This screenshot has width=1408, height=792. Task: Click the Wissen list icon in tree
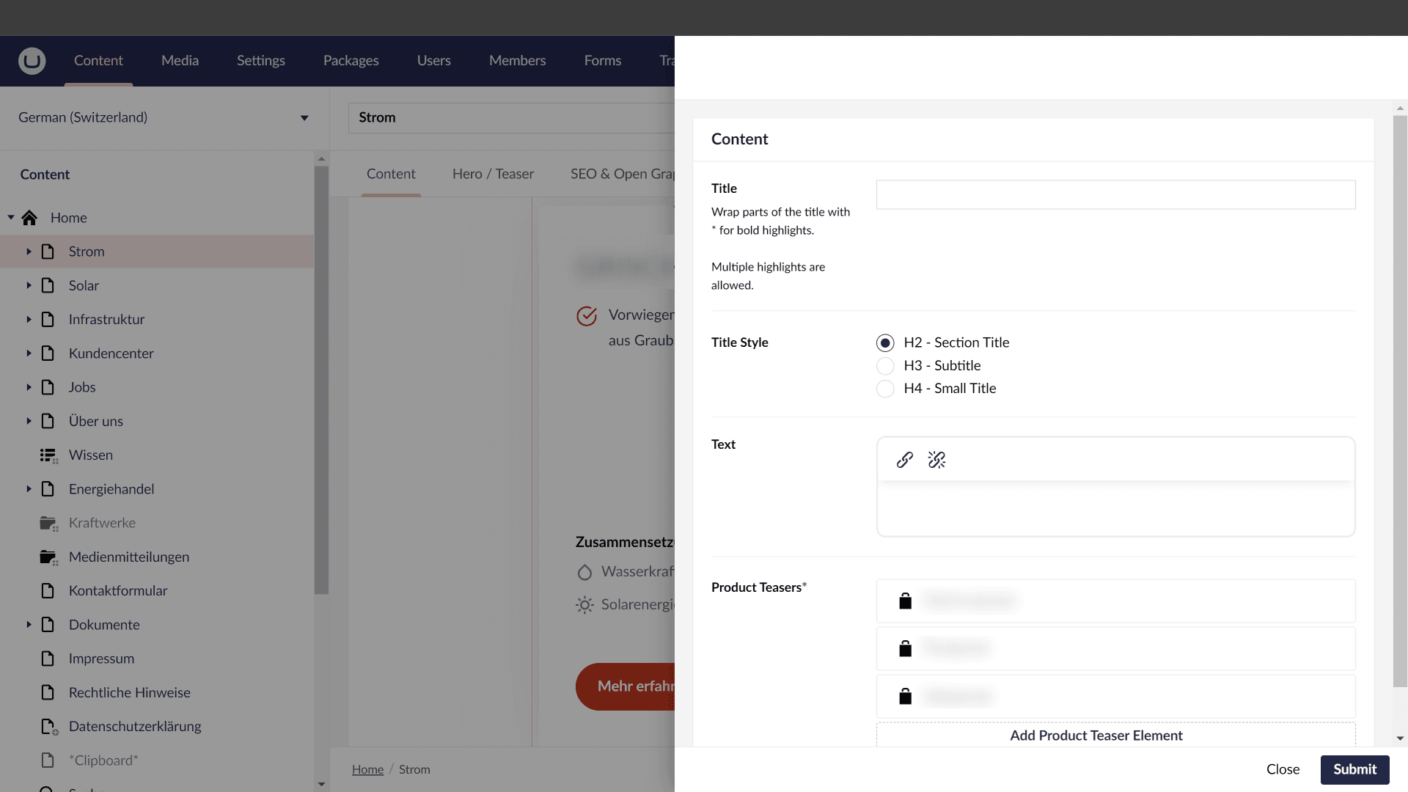(x=48, y=455)
